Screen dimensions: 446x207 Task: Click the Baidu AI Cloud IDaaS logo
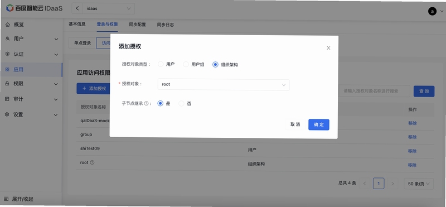pos(34,8)
